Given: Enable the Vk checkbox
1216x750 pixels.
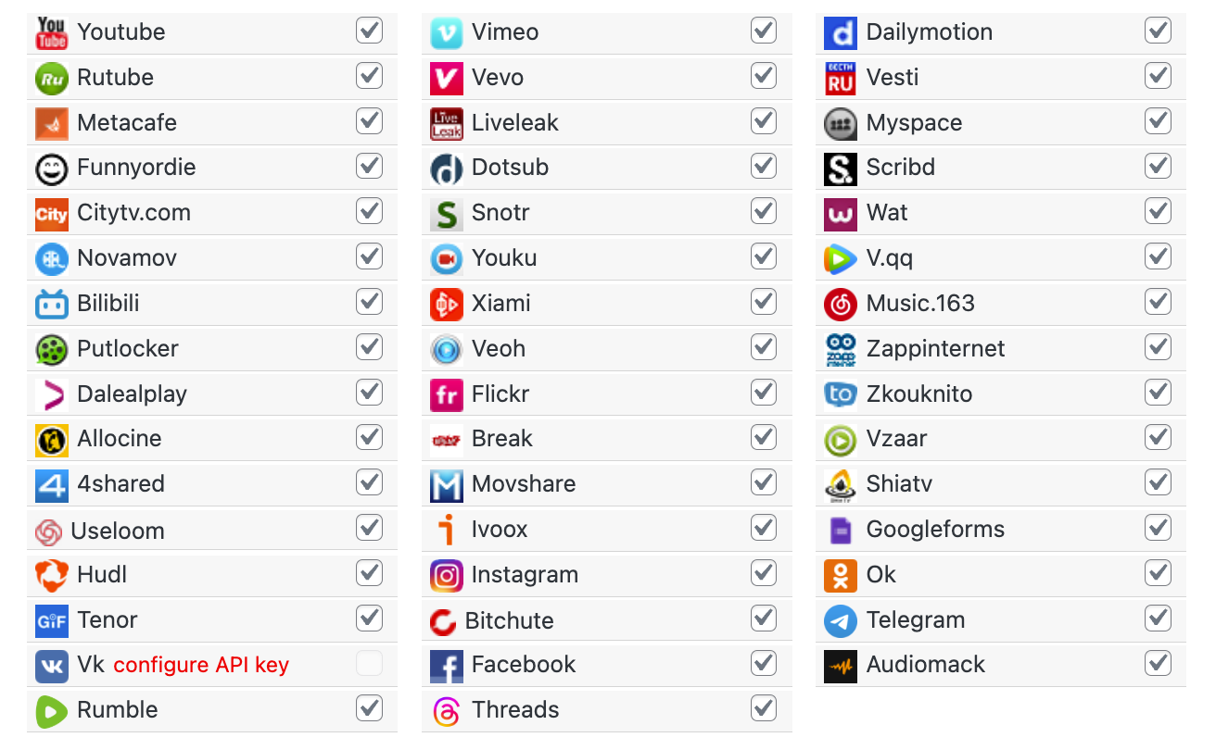Looking at the screenshot, I should pyautogui.click(x=369, y=665).
